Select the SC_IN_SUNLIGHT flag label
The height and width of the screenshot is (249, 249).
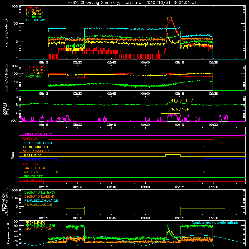36,147
